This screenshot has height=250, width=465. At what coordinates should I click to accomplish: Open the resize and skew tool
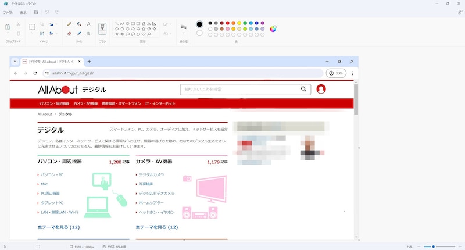(42, 34)
